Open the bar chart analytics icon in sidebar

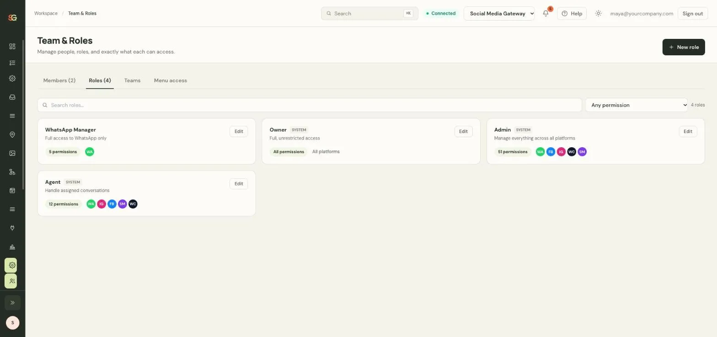pyautogui.click(x=12, y=247)
